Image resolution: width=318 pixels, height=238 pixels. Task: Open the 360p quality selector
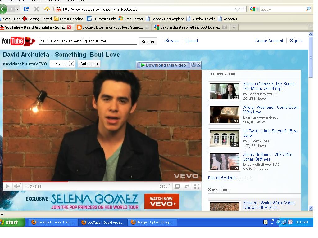pyautogui.click(x=165, y=186)
